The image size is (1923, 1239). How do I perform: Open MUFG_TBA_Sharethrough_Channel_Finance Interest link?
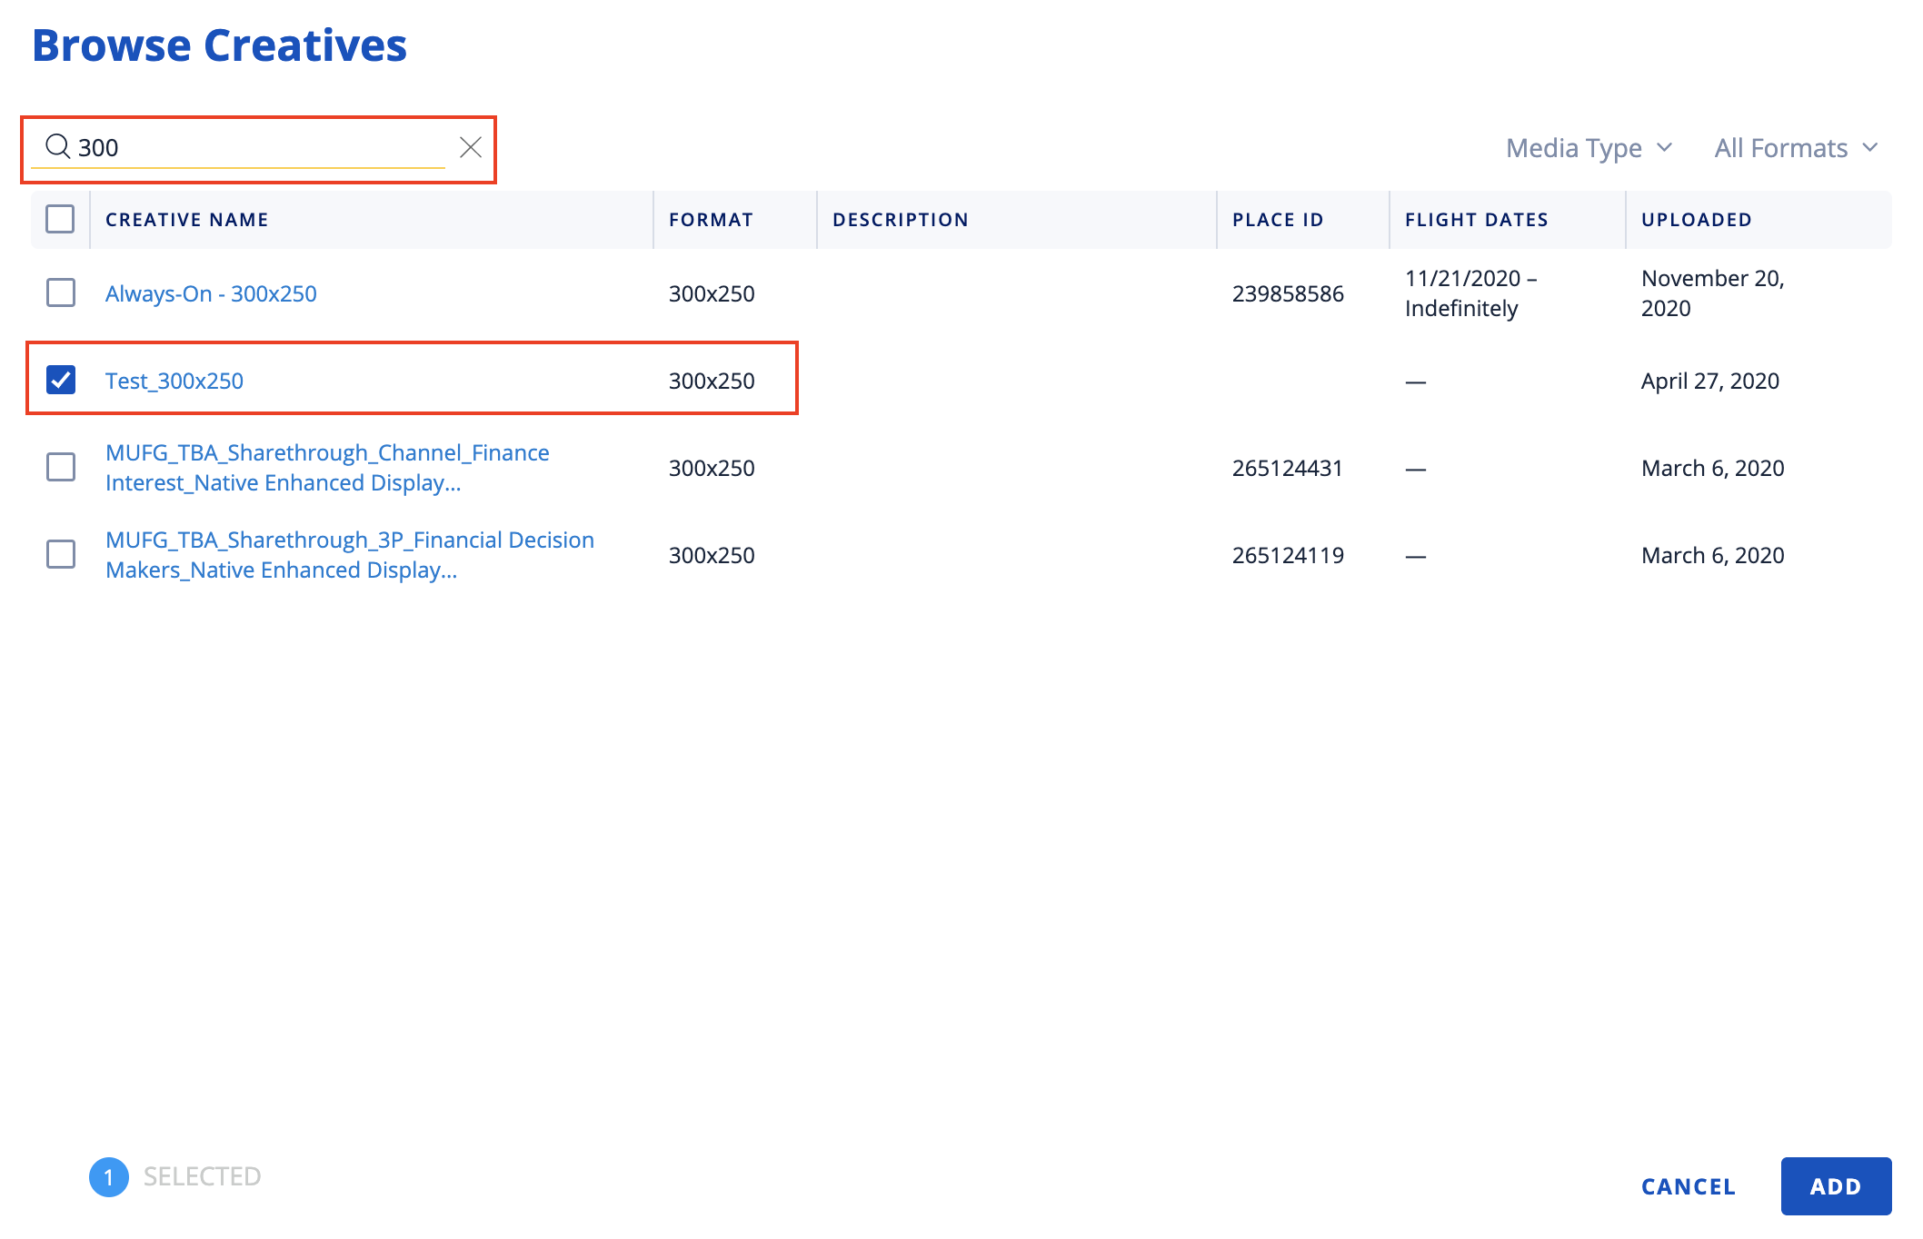[327, 468]
